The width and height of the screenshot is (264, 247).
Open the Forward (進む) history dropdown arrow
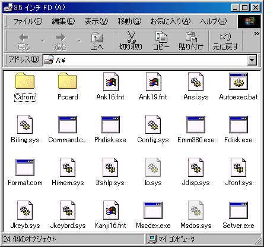(x=79, y=41)
